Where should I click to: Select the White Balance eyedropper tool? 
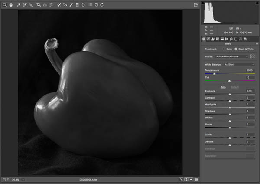19,5
